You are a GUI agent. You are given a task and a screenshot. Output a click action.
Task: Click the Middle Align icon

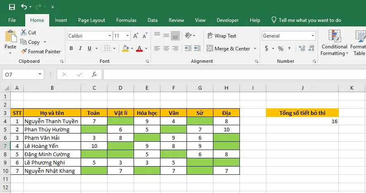pyautogui.click(x=166, y=36)
